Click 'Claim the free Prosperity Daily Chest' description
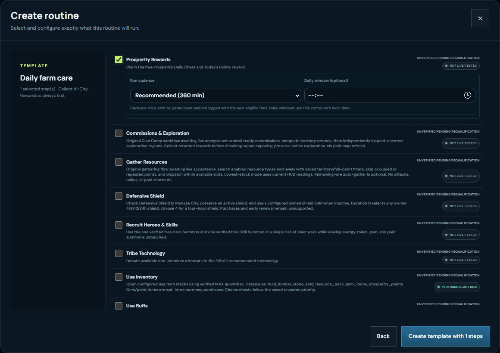The width and height of the screenshot is (500, 353). tap(186, 67)
